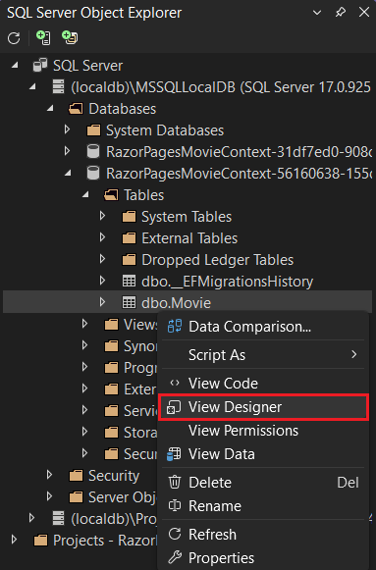Image resolution: width=376 pixels, height=570 pixels.
Task: Collapse the Databases folder
Action: (x=50, y=109)
